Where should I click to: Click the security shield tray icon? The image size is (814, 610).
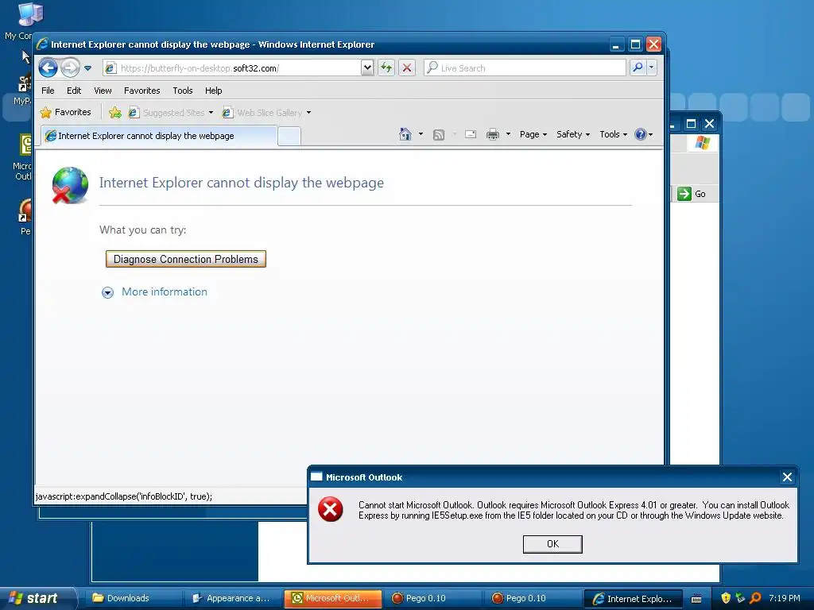pos(726,598)
